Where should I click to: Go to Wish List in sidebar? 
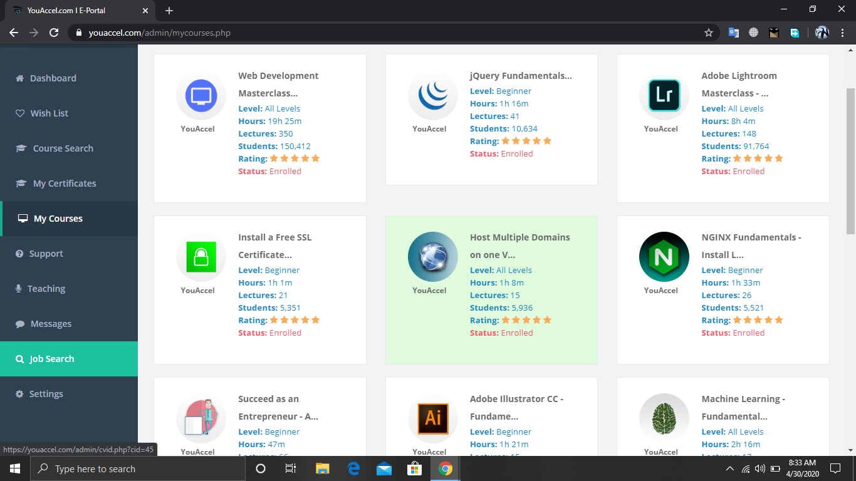coord(49,113)
